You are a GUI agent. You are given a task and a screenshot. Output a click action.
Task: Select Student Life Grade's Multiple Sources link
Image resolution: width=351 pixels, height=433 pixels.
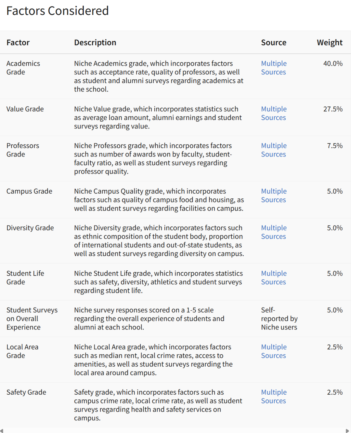tap(274, 278)
